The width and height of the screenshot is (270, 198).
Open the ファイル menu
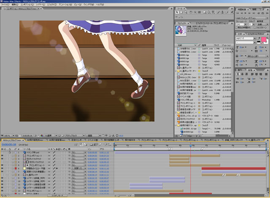[x=5, y=5]
